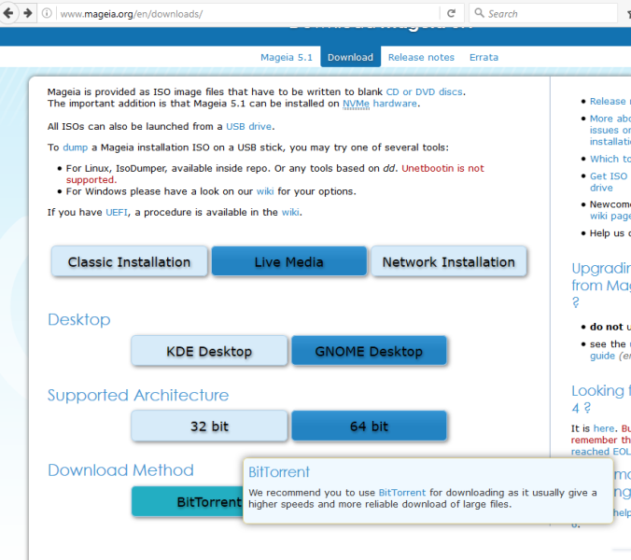
Task: Choose Classic Installation option
Action: tap(129, 262)
